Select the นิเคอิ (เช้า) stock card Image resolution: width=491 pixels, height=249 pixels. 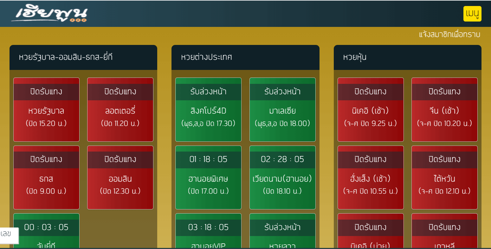[371, 109]
